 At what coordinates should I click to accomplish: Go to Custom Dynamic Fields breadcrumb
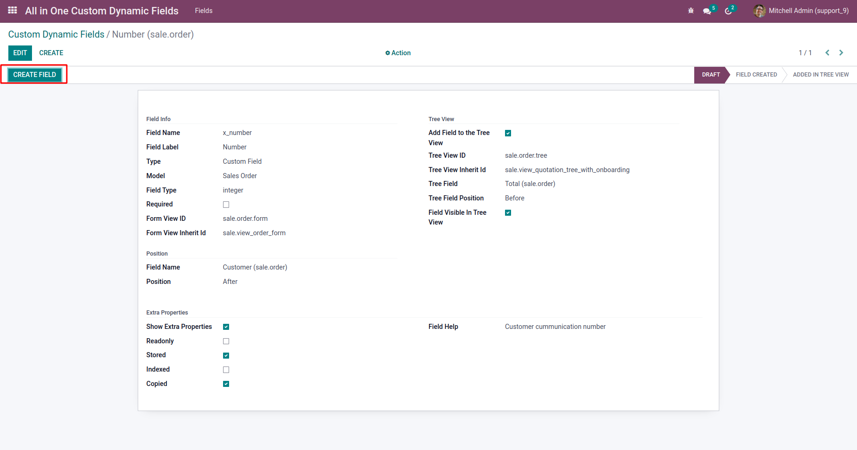pyautogui.click(x=56, y=34)
